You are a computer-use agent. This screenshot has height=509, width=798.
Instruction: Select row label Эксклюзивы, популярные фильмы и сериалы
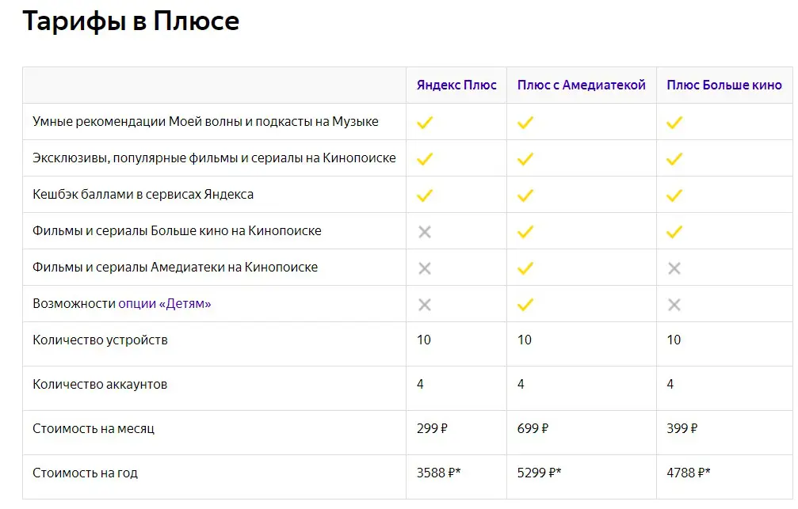(x=214, y=158)
